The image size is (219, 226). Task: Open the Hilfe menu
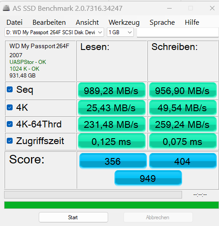point(192,23)
